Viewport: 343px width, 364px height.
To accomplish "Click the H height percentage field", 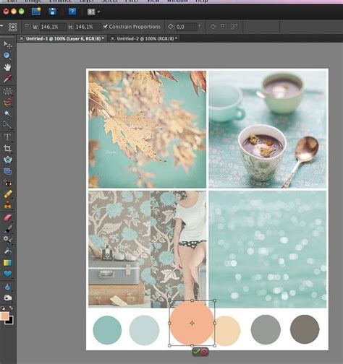I will [88, 27].
